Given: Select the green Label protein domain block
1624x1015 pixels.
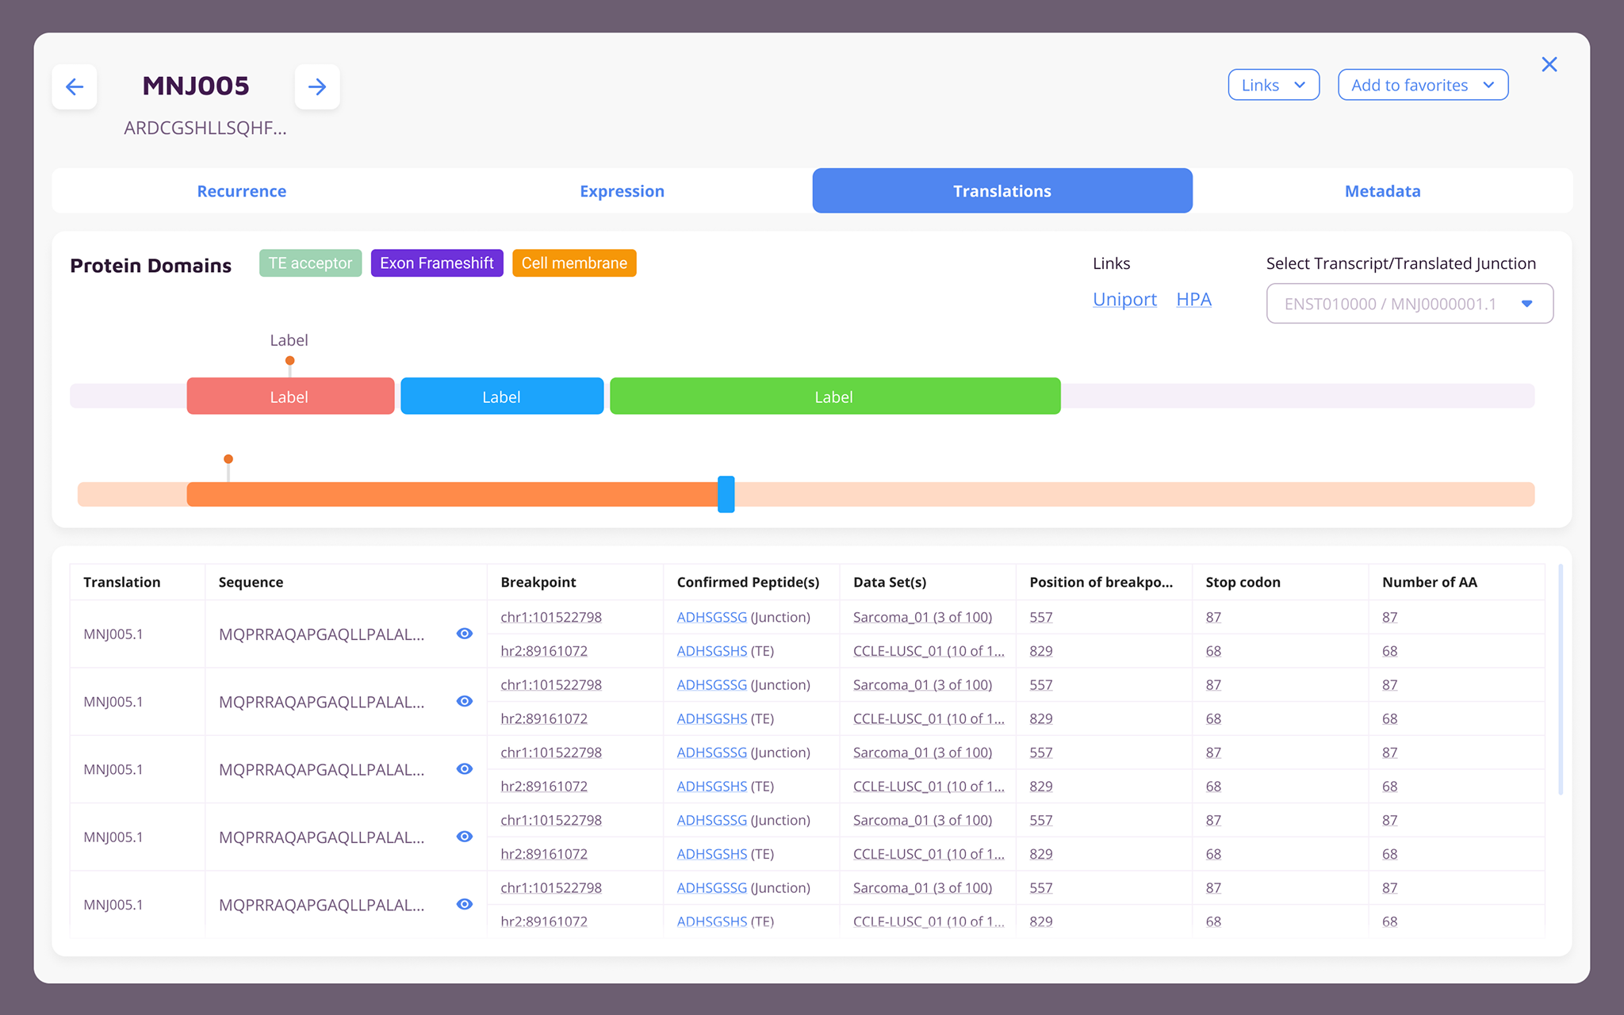Looking at the screenshot, I should [834, 396].
